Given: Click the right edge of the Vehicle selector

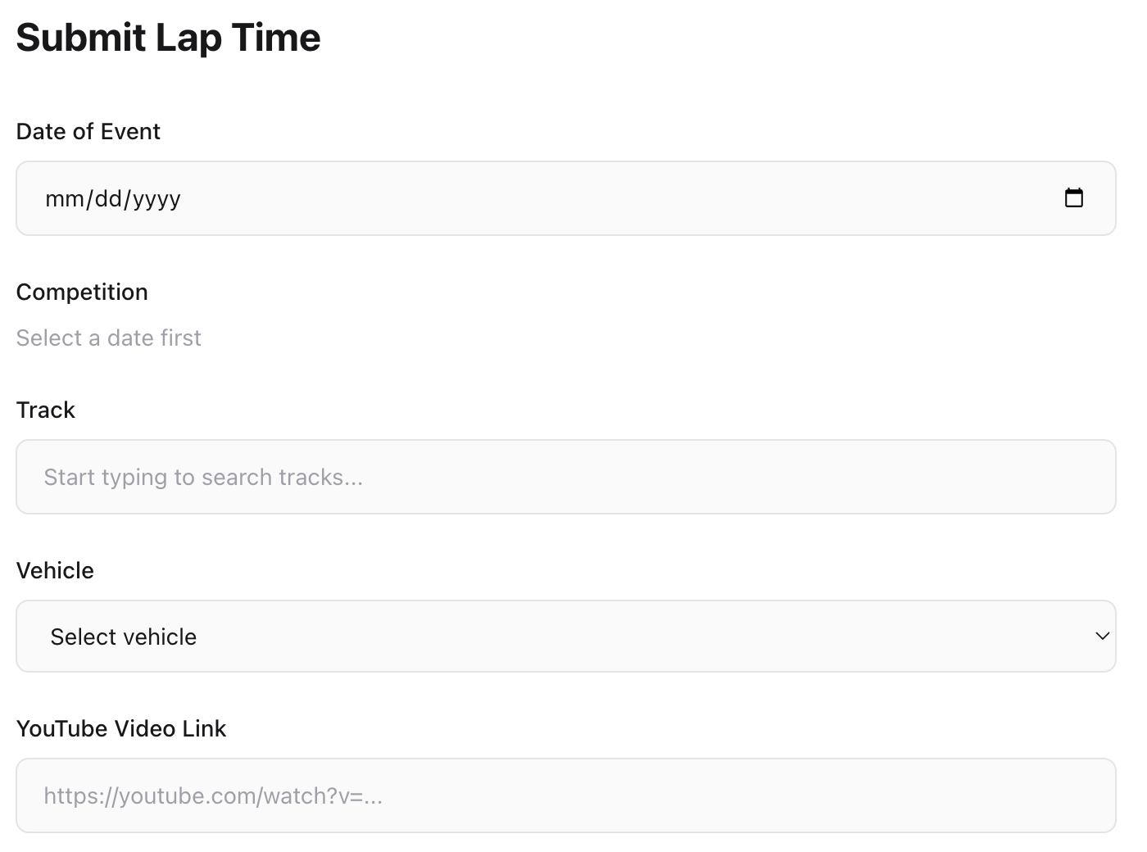Looking at the screenshot, I should coord(1102,636).
